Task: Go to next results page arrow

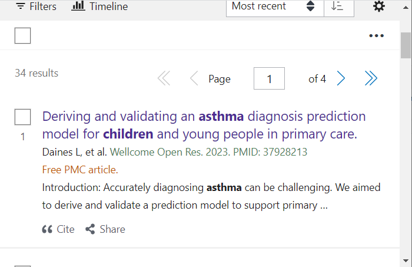Action: pyautogui.click(x=341, y=78)
